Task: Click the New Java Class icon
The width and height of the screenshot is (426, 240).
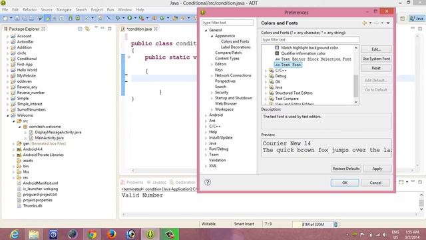Action: coord(162,18)
